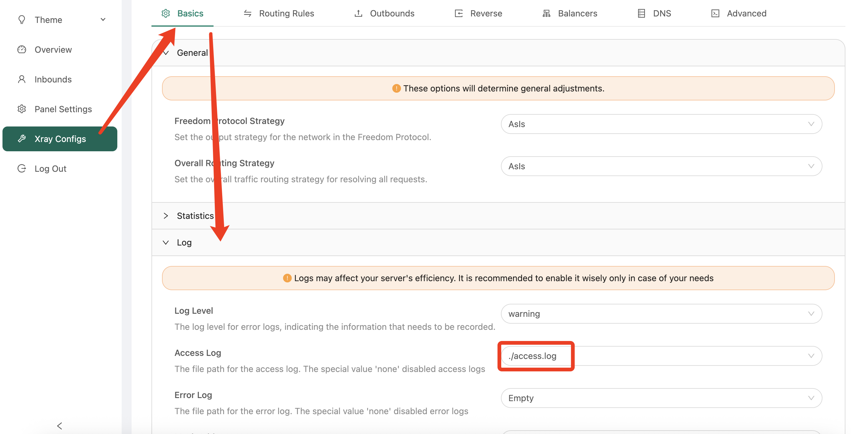The width and height of the screenshot is (851, 434).
Task: Click the Basics gear icon
Action: (x=165, y=13)
